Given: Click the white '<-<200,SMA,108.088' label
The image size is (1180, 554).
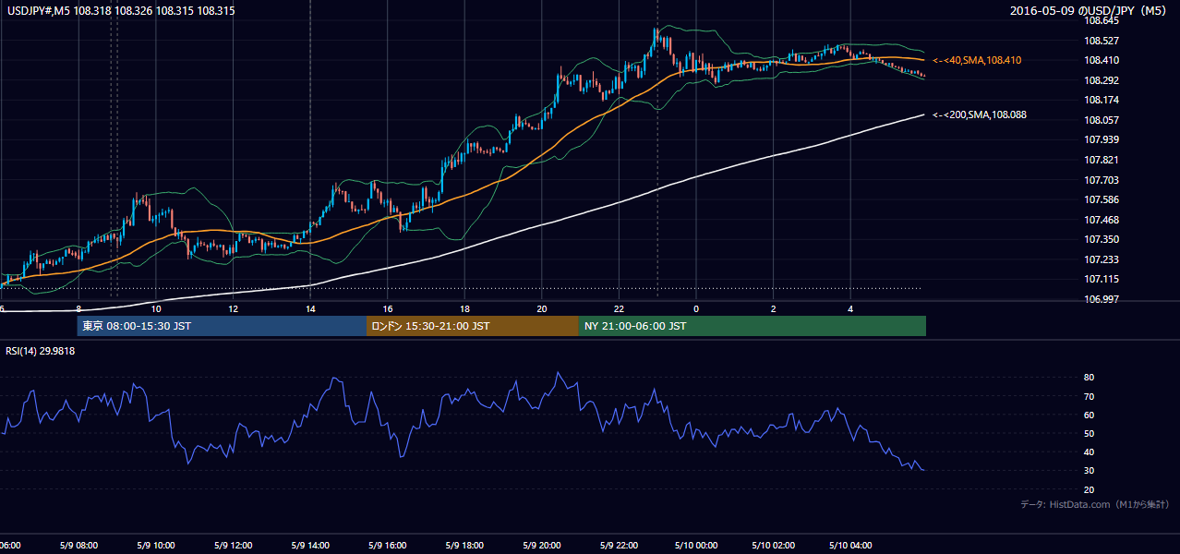Looking at the screenshot, I should [x=980, y=114].
